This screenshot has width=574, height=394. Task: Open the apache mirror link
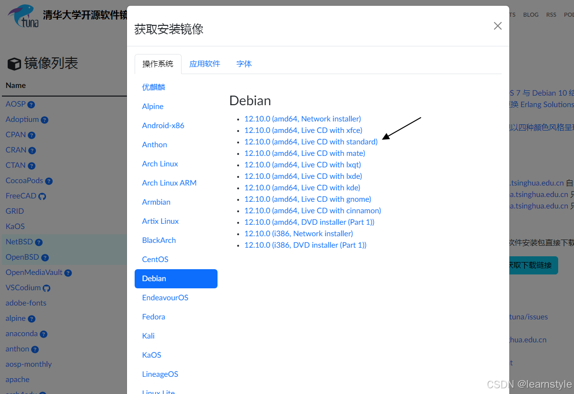17,380
